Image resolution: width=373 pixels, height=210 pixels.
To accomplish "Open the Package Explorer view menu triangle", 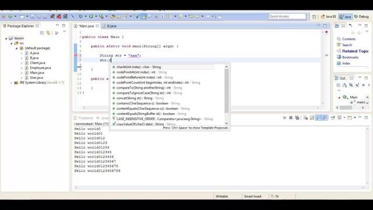I will 64,32.
